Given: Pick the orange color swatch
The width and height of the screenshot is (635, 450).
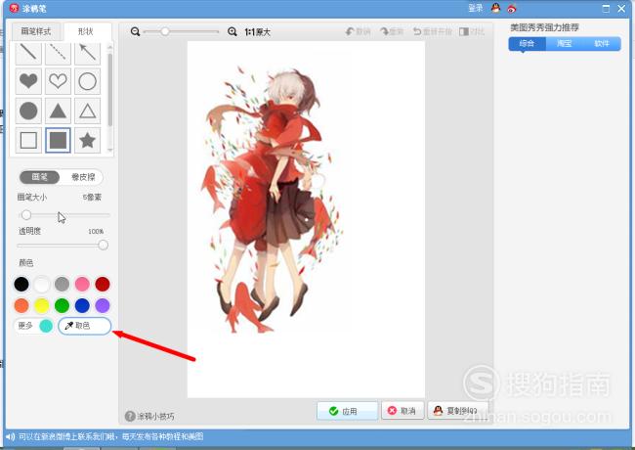Looking at the screenshot, I should pyautogui.click(x=21, y=305).
